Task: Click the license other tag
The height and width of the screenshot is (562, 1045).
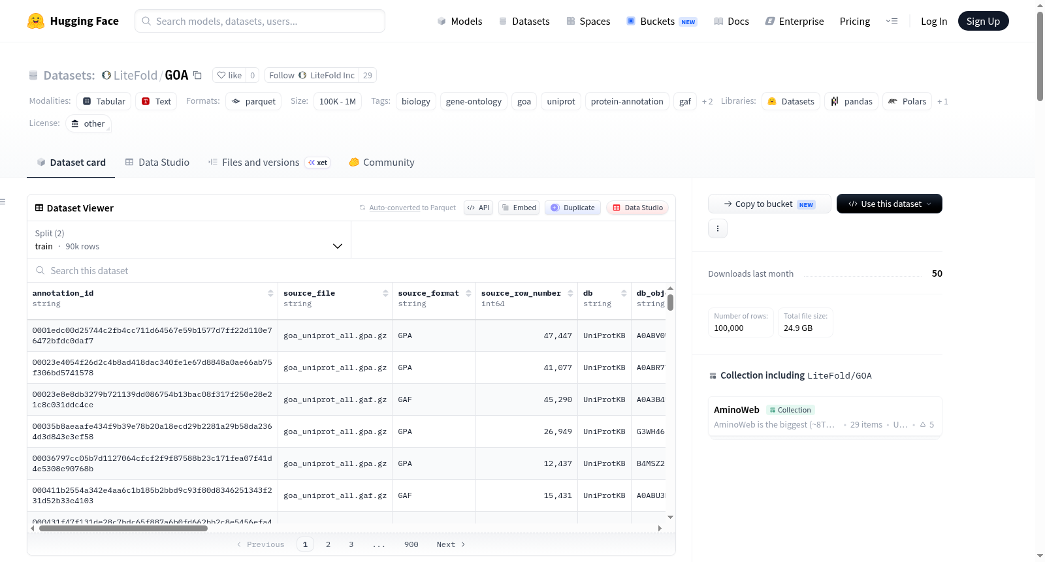Action: pyautogui.click(x=88, y=123)
